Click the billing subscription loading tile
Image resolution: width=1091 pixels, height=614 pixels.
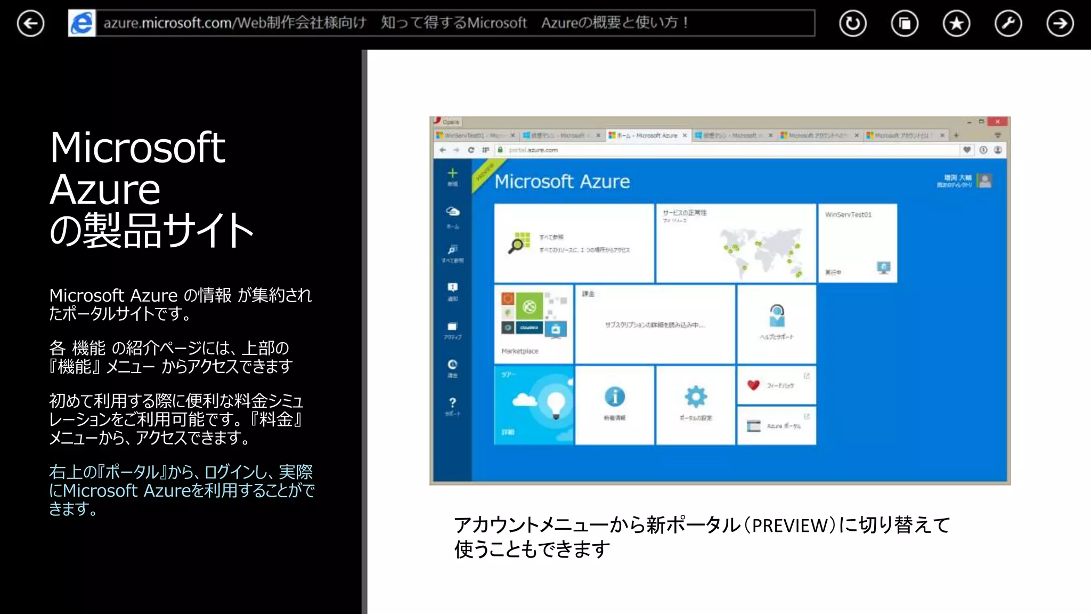pos(655,324)
